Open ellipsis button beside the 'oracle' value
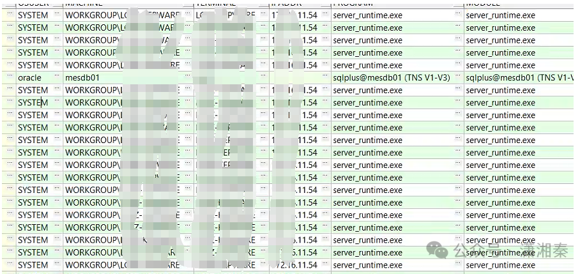This screenshot has width=587, height=274. pyautogui.click(x=58, y=77)
